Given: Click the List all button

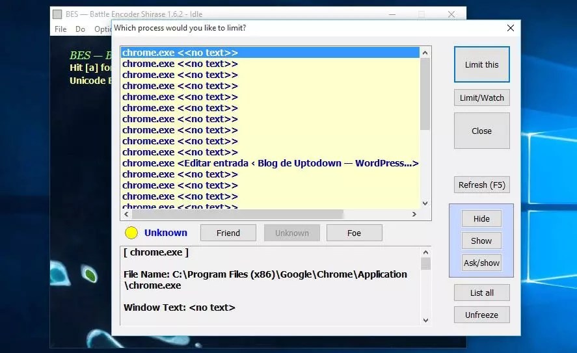Looking at the screenshot, I should (x=481, y=293).
